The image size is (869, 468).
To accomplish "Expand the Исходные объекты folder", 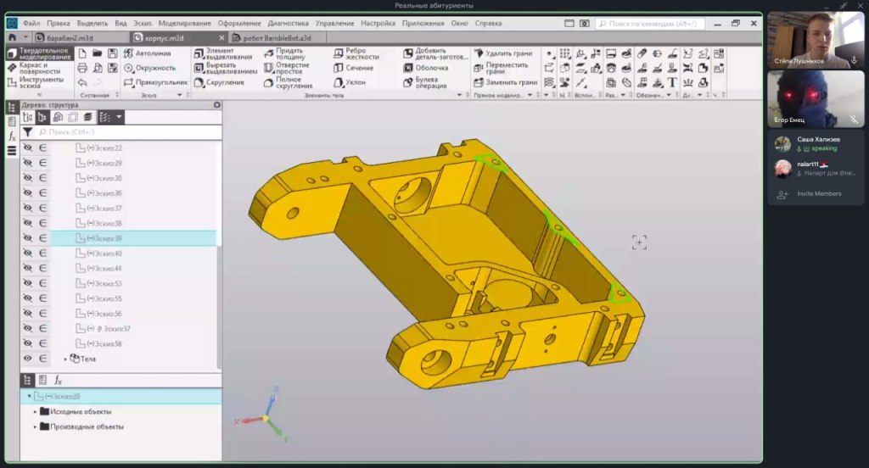I will click(35, 412).
